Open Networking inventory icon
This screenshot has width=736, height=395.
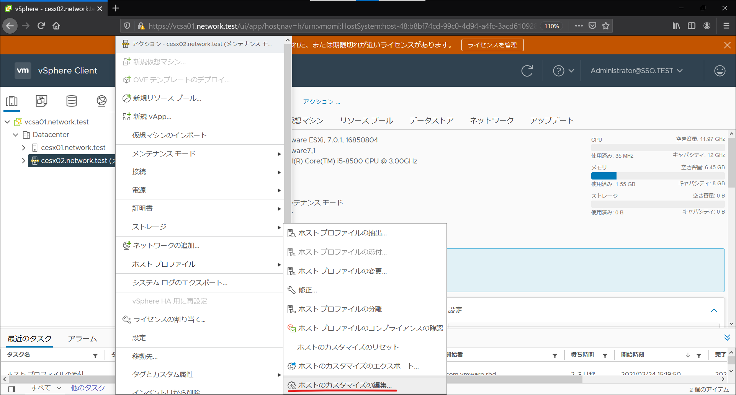pyautogui.click(x=101, y=101)
